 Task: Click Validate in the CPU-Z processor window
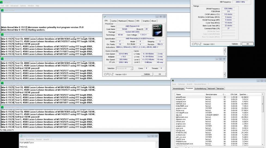tap(147, 74)
